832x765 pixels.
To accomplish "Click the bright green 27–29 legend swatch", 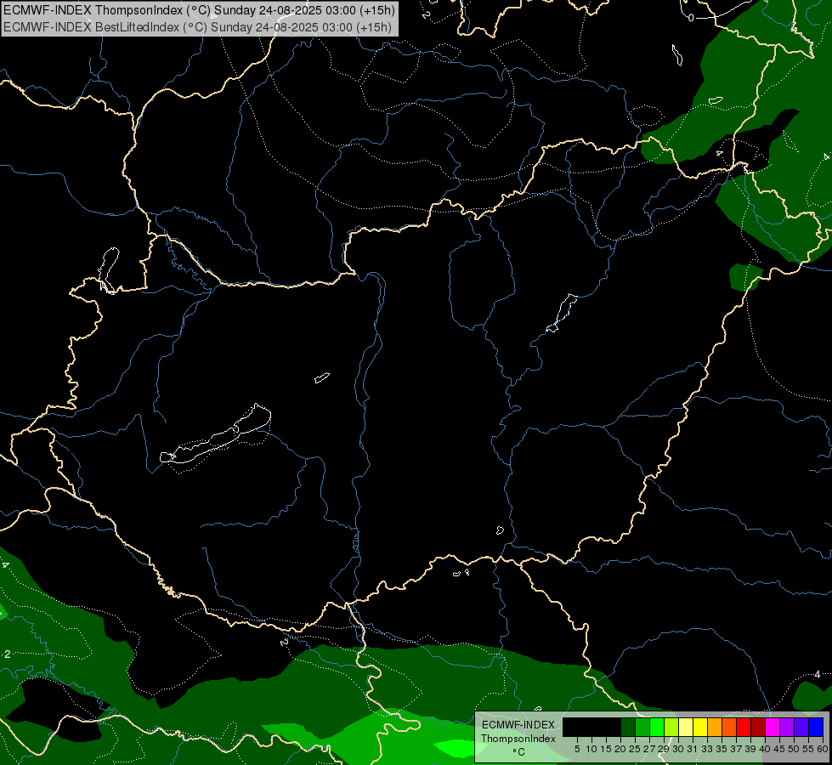I will [x=657, y=727].
